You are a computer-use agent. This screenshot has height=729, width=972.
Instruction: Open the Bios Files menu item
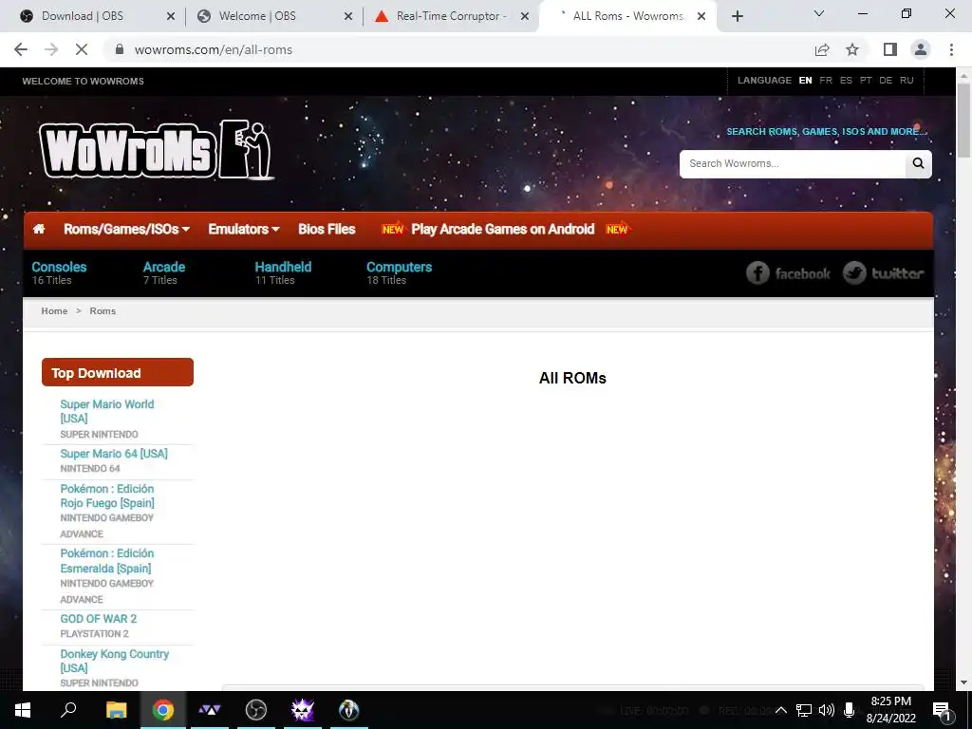[x=327, y=230]
